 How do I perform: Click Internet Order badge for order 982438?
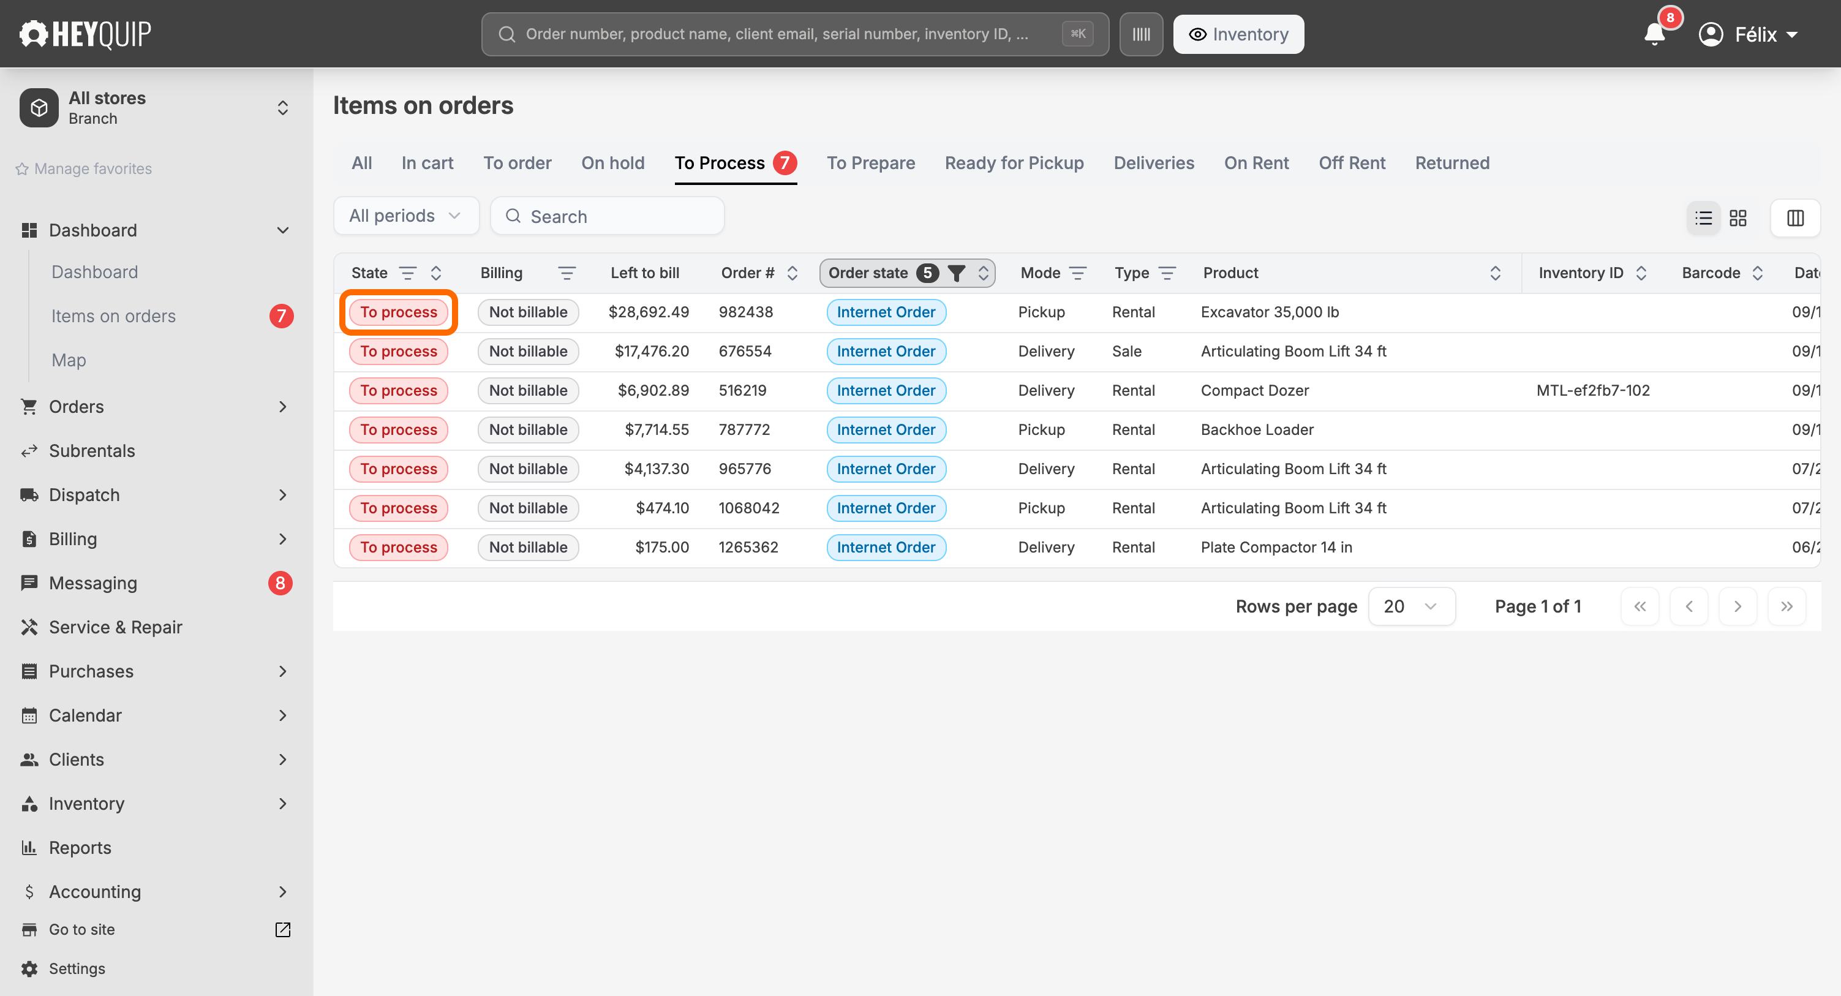tap(886, 312)
